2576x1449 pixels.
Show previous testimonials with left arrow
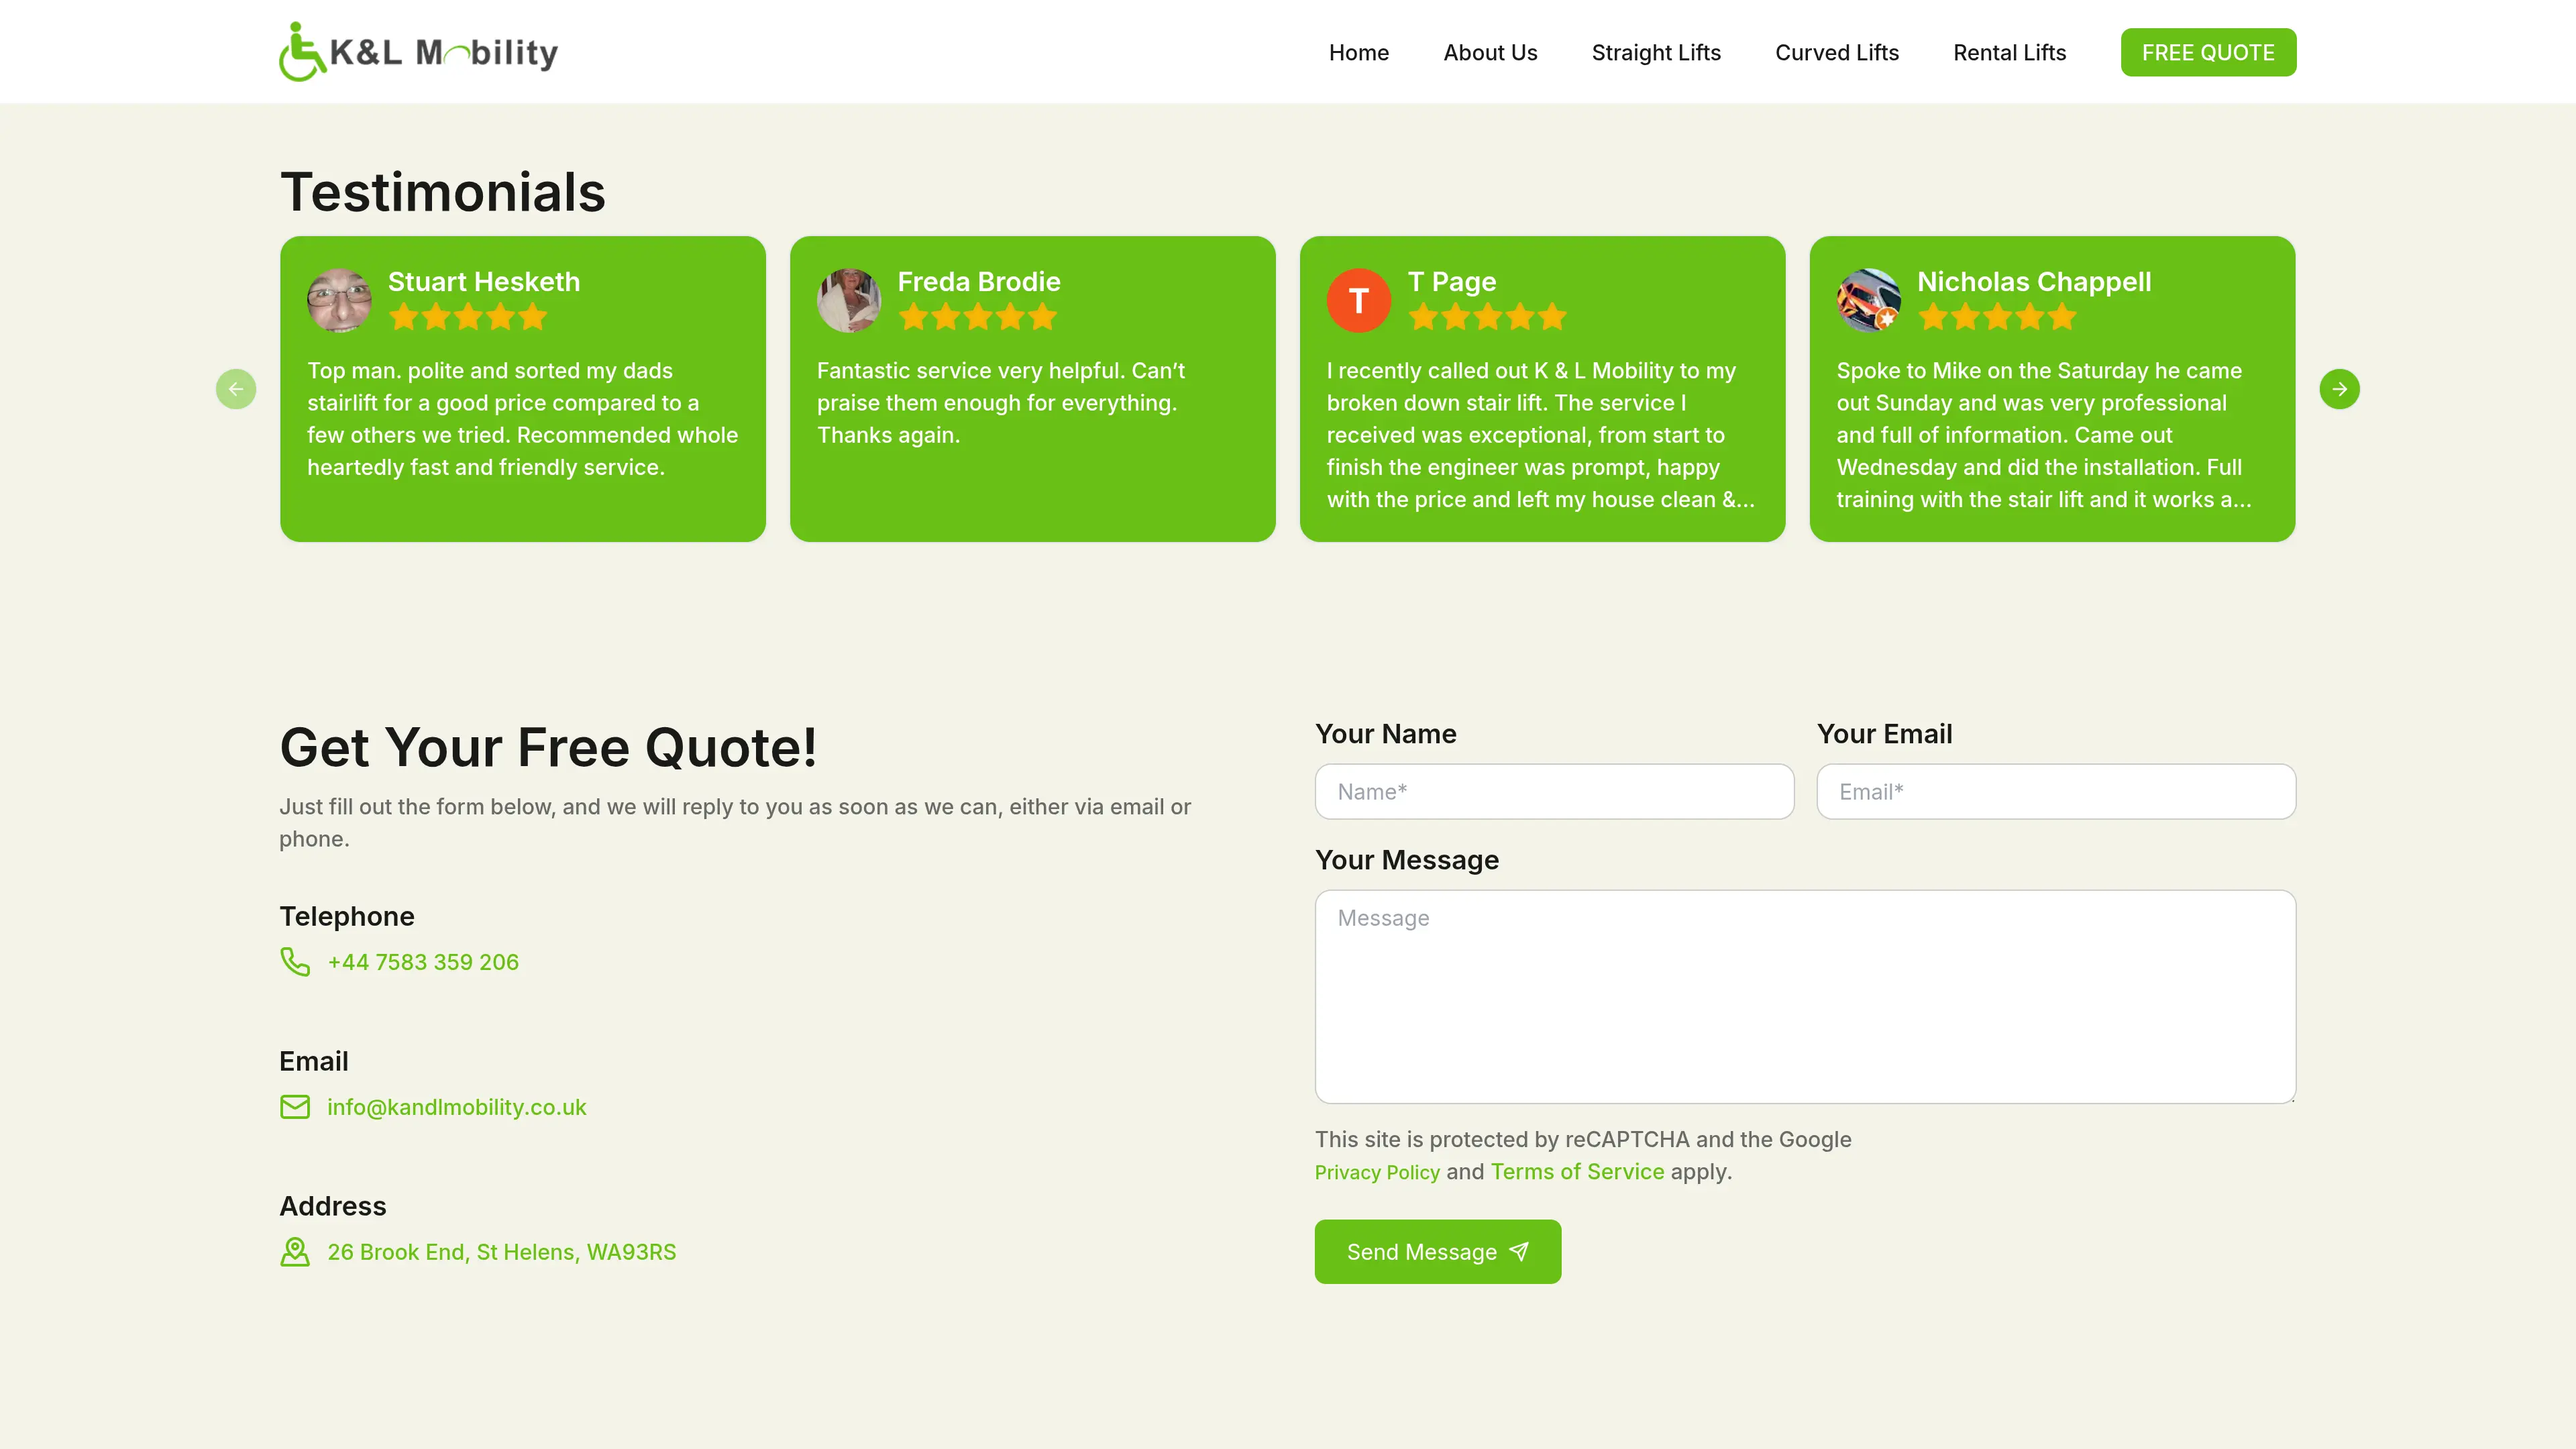point(236,389)
